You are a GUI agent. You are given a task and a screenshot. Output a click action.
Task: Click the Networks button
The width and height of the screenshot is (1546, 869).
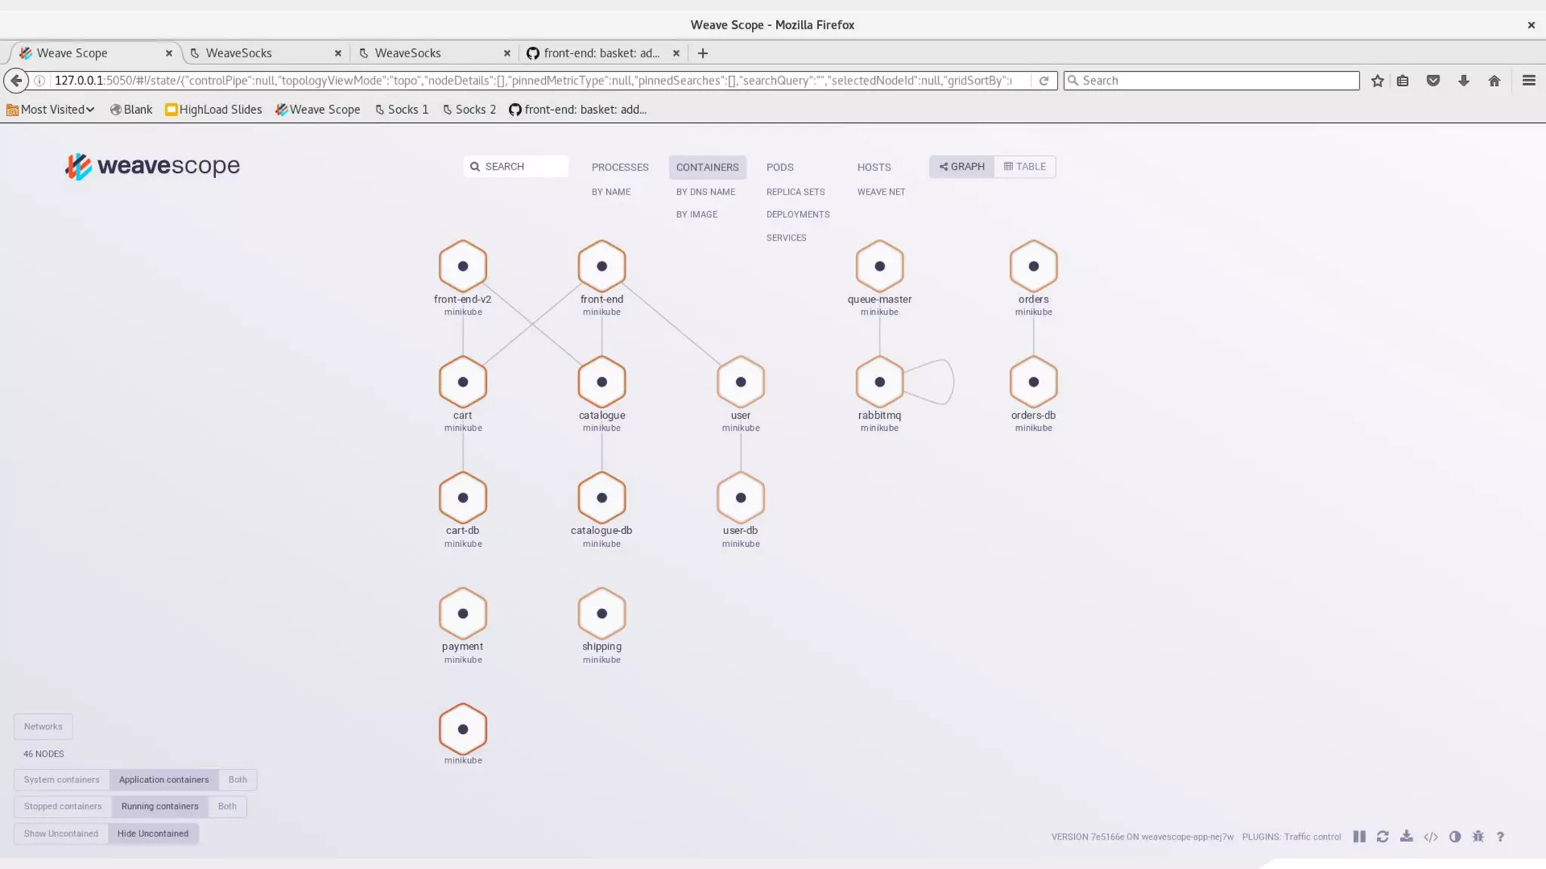pos(43,726)
